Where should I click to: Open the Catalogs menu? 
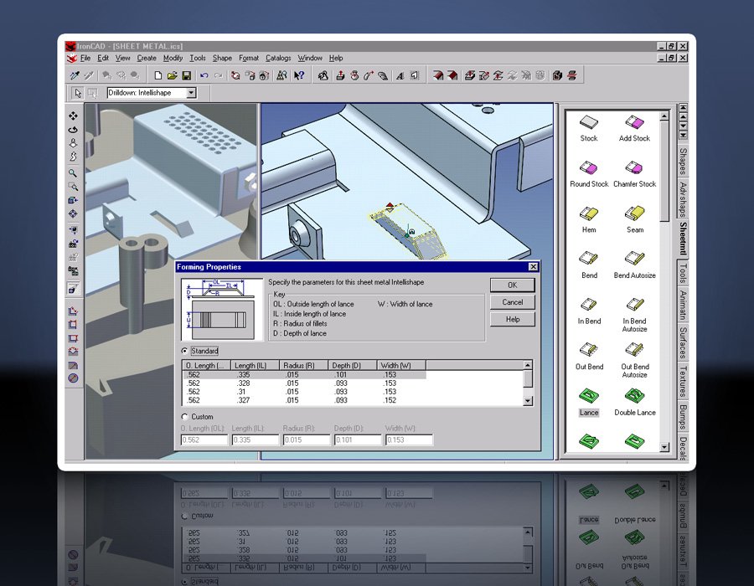tap(278, 58)
